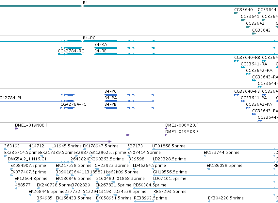278x203 pixels.
Task: Select the LD46264.5prime EST label
Action: (150, 166)
